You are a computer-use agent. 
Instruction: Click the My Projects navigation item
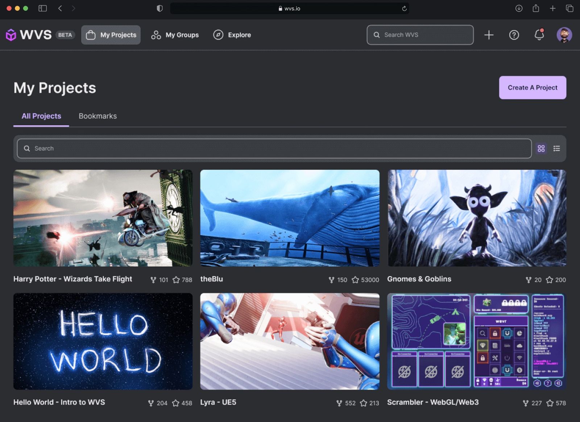pyautogui.click(x=111, y=35)
